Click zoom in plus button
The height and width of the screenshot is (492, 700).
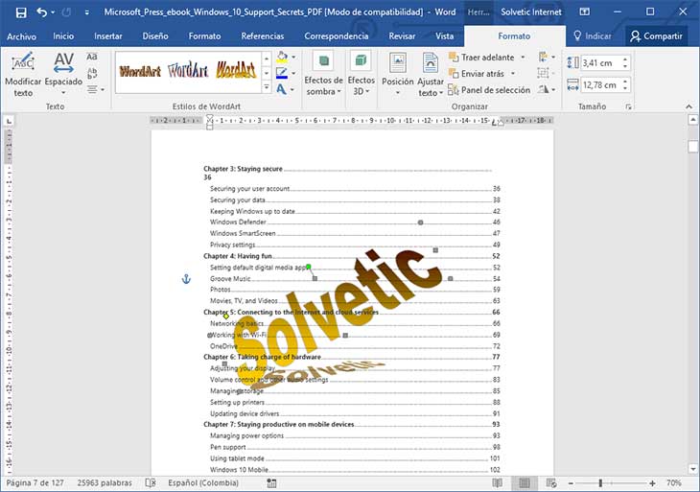coord(652,483)
